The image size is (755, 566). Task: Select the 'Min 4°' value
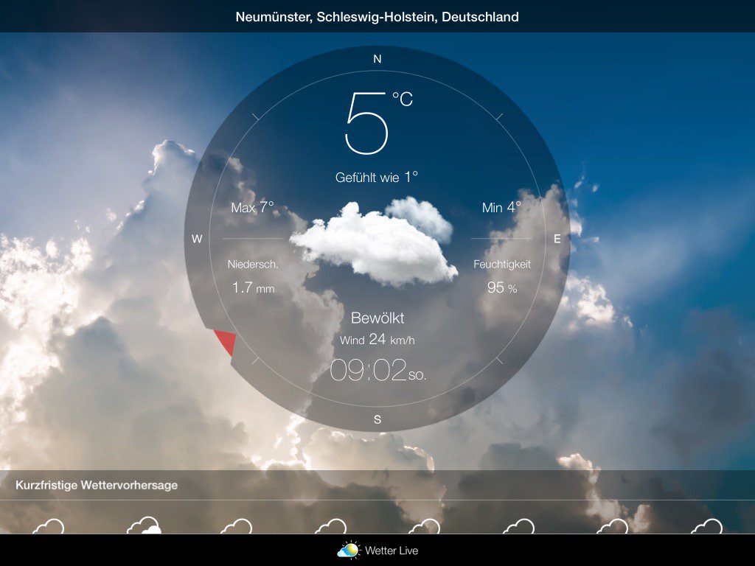click(x=501, y=207)
